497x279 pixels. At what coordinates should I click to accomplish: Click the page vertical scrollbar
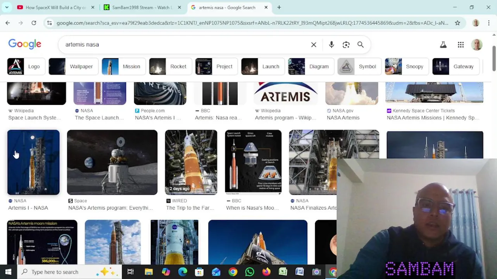494,58
